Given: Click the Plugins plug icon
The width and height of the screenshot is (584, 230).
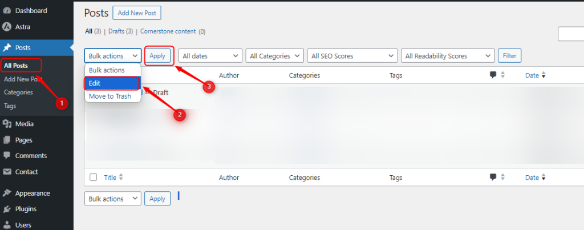Looking at the screenshot, I should click(x=7, y=209).
